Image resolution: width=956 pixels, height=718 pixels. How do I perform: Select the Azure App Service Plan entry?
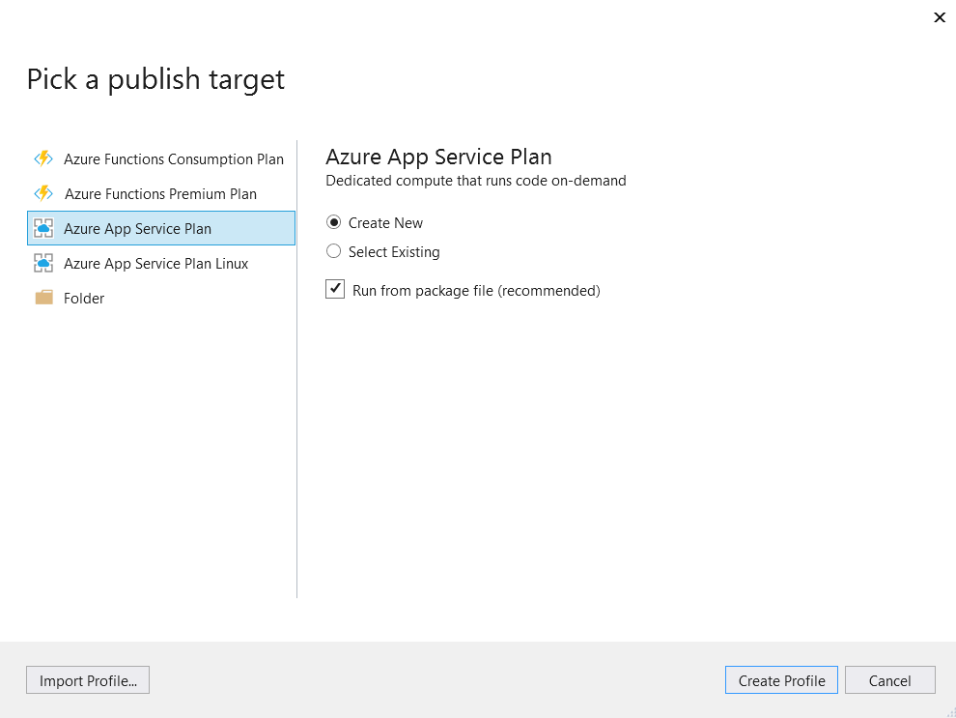tap(161, 228)
